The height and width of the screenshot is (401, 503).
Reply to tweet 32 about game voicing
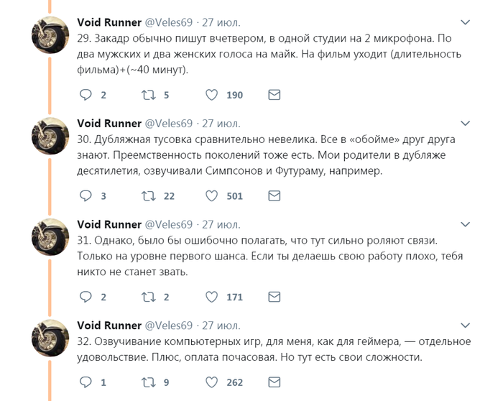pyautogui.click(x=86, y=382)
